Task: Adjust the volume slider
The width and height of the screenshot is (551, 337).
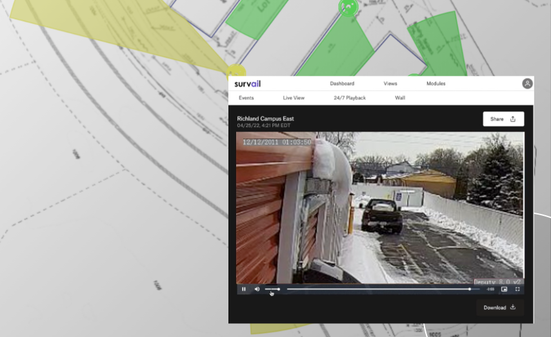Action: 272,289
